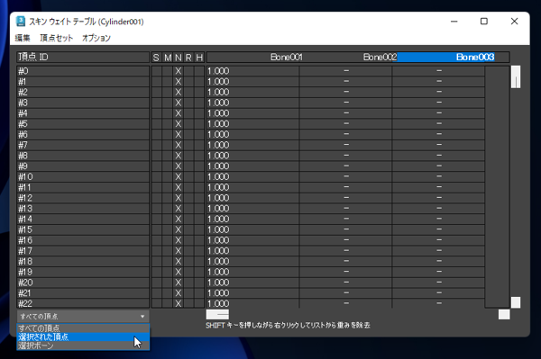Toggle R flag for vertex #9

click(x=188, y=166)
